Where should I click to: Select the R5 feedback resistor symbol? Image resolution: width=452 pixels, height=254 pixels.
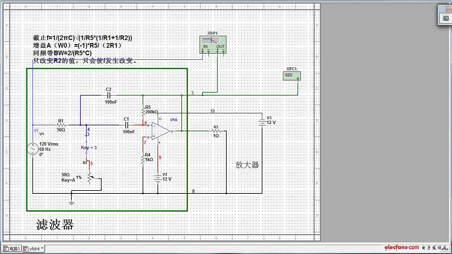[x=143, y=112]
